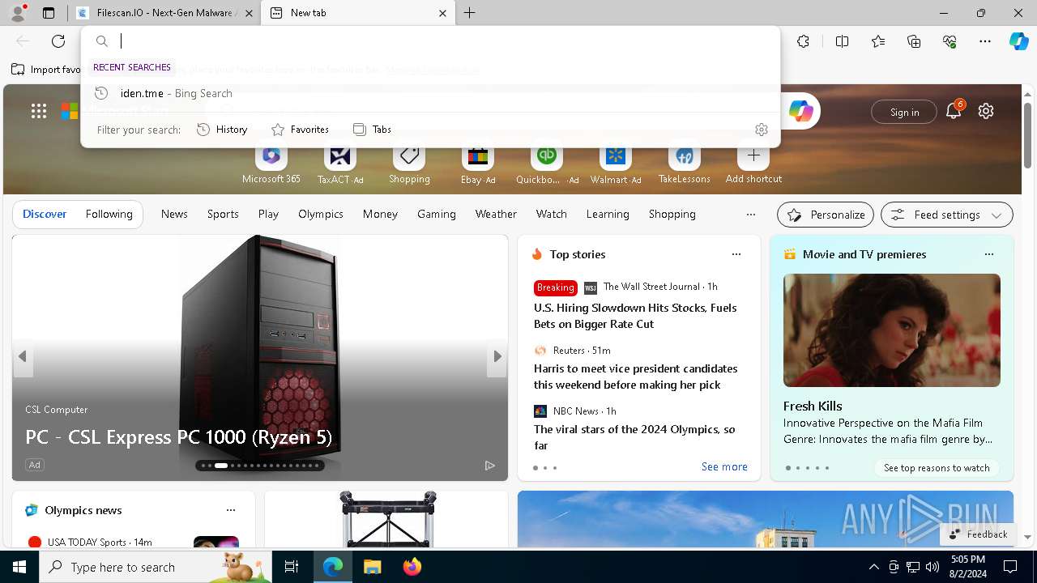The image size is (1037, 583).
Task: Open Edge Settings and more menu
Action: click(985, 41)
